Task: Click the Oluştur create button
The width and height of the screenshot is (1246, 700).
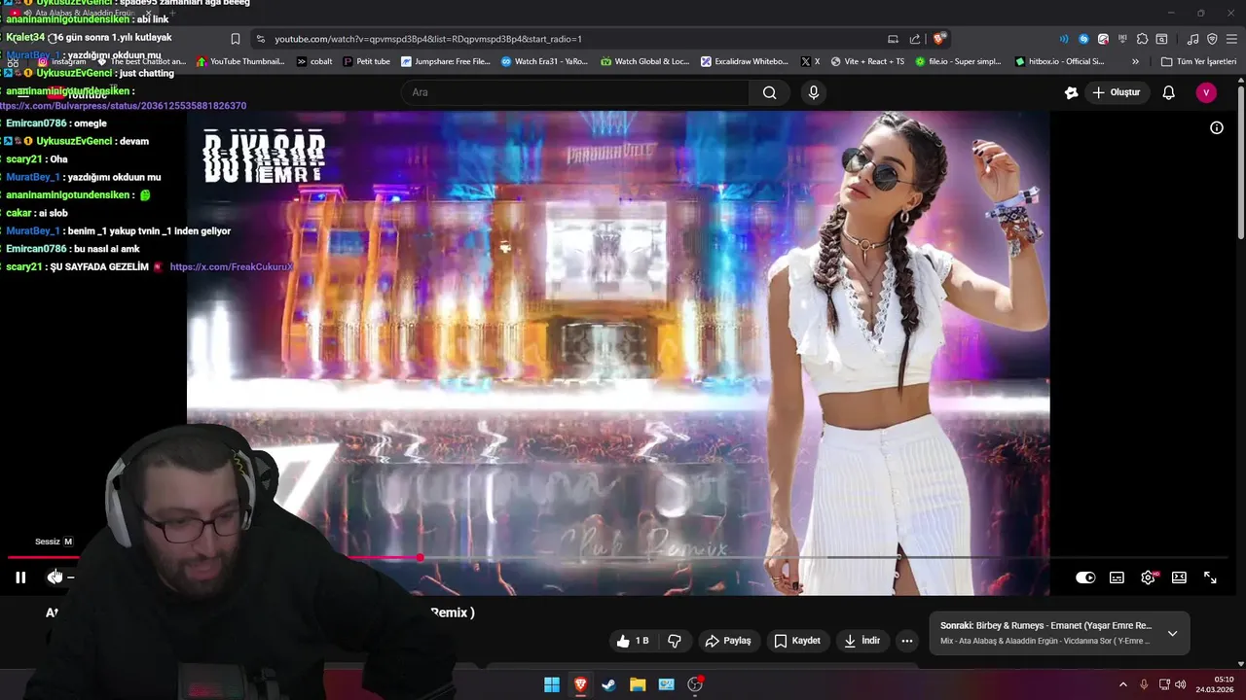Action: 1116,92
